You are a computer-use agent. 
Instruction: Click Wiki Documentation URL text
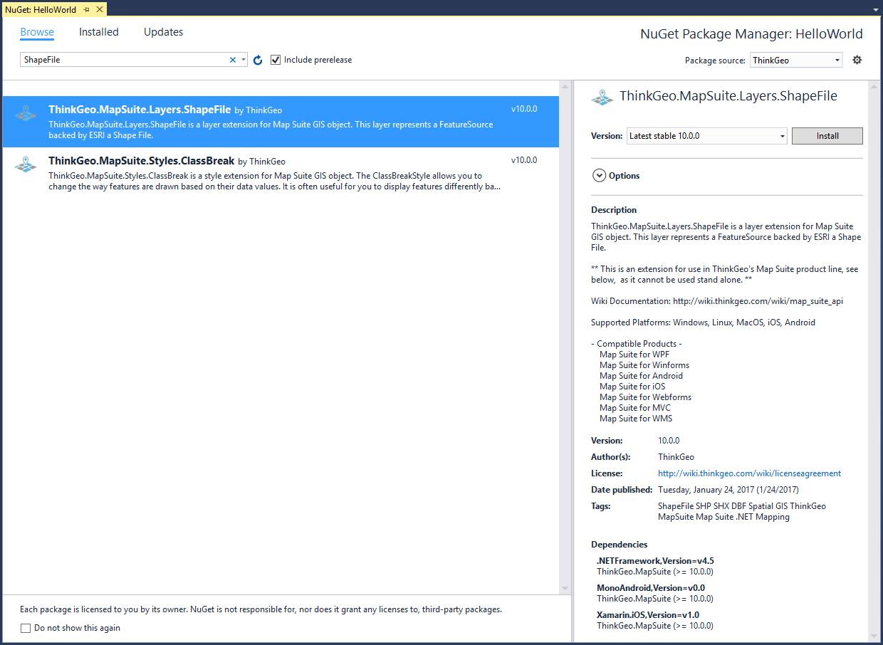(x=758, y=301)
